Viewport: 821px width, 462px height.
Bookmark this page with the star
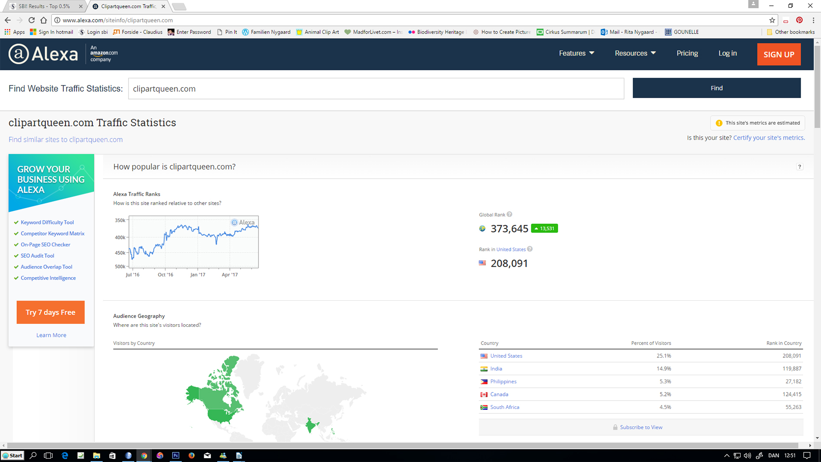click(x=772, y=20)
